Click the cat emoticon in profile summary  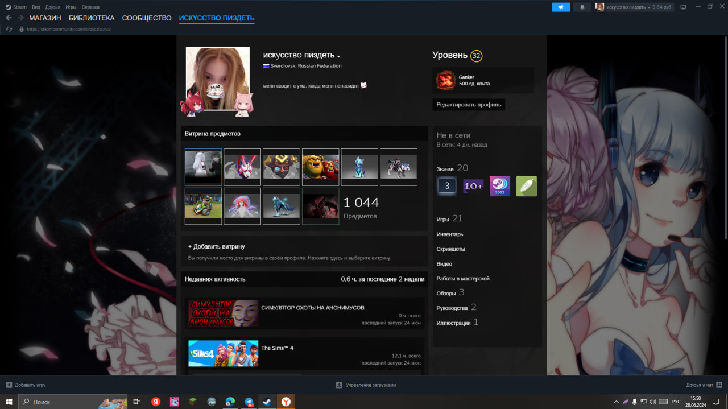[363, 85]
